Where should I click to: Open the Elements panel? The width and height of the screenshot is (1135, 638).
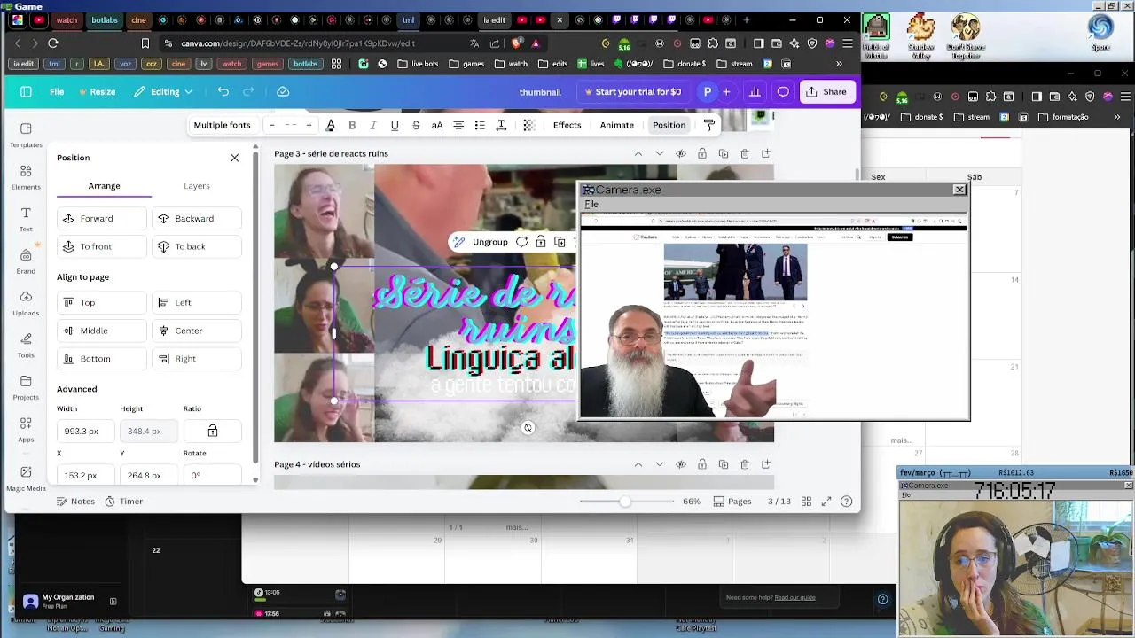tap(26, 176)
